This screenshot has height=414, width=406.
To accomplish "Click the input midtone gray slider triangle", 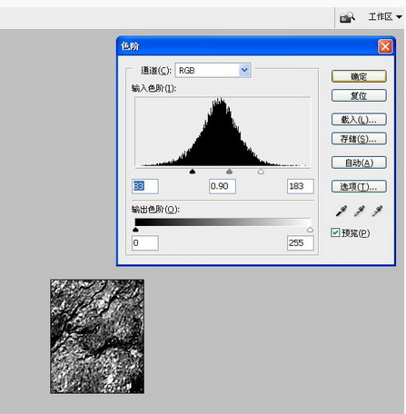I will 230,172.
